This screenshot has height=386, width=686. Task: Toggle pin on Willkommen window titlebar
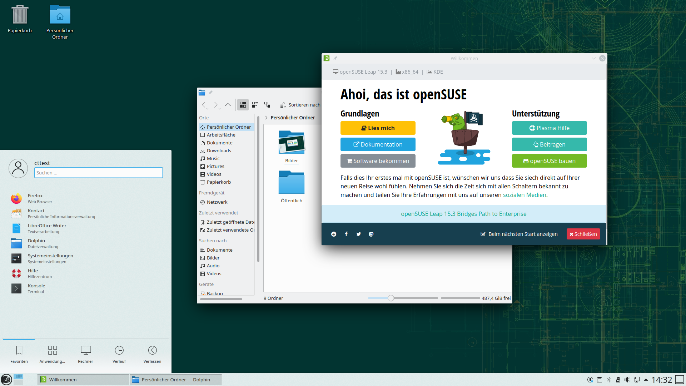335,58
